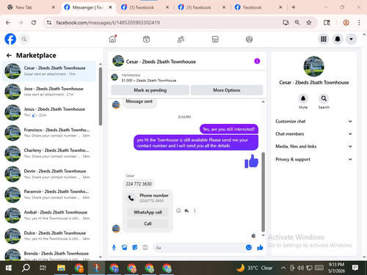
Task: Open Francisco conversation in list
Action: coord(48,133)
